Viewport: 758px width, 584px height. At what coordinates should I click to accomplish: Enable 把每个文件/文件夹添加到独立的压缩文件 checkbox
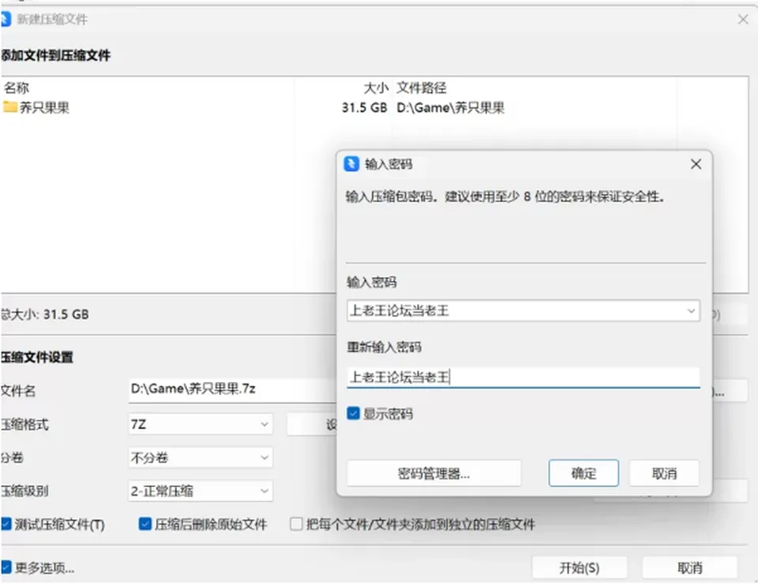296,523
